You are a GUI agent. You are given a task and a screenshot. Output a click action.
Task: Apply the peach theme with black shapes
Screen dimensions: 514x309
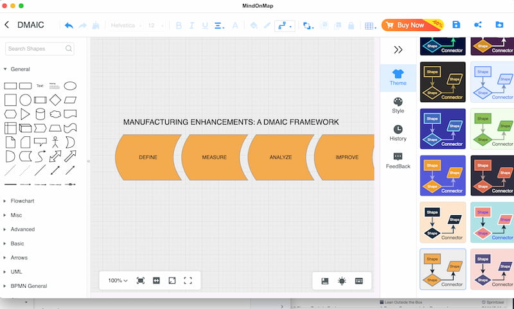(x=443, y=222)
